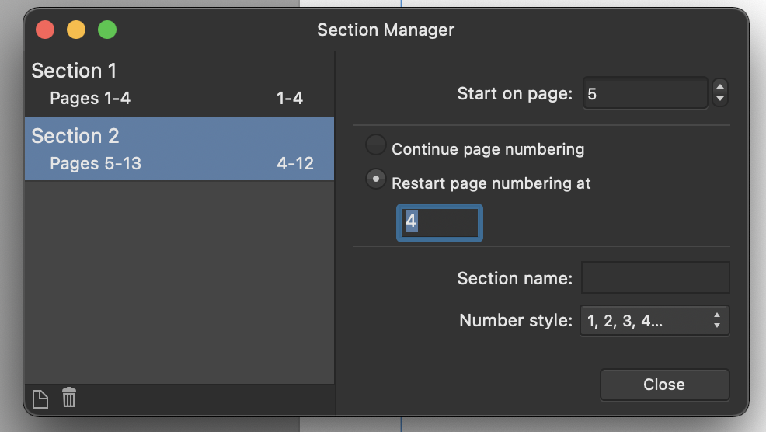
Task: Click the Start on page field
Action: [645, 93]
